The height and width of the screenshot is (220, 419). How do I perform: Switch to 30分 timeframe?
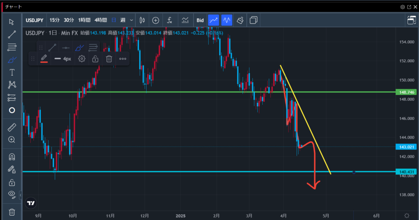69,20
